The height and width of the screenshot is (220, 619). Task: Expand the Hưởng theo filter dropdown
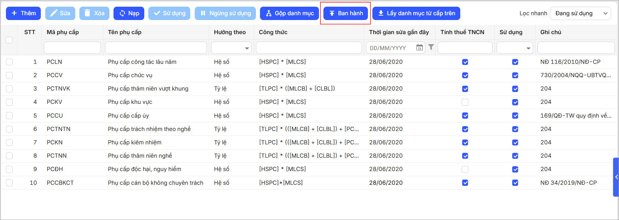(247, 48)
